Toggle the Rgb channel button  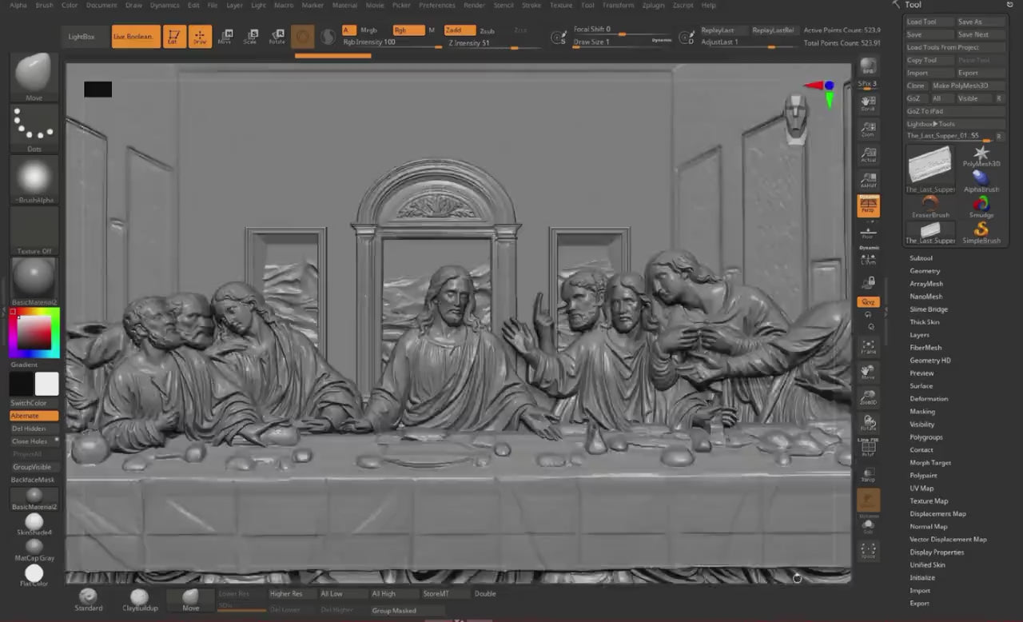click(408, 30)
